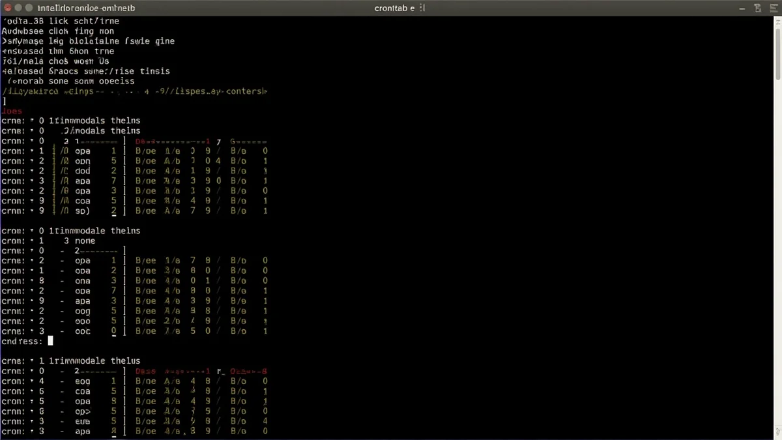Click the scrollbar up arrow at the top

(x=777, y=21)
